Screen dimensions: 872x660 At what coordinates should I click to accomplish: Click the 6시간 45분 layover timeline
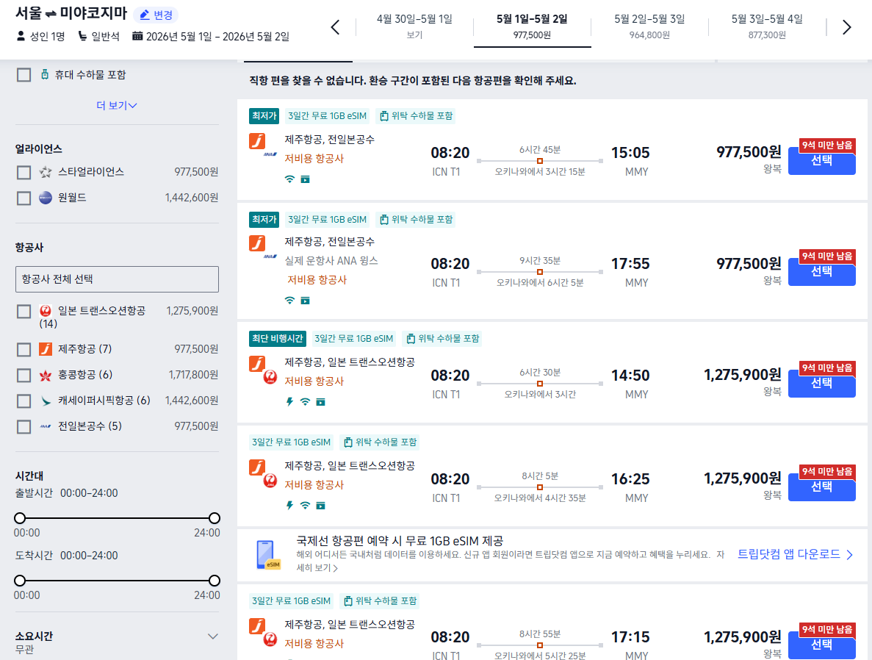540,161
